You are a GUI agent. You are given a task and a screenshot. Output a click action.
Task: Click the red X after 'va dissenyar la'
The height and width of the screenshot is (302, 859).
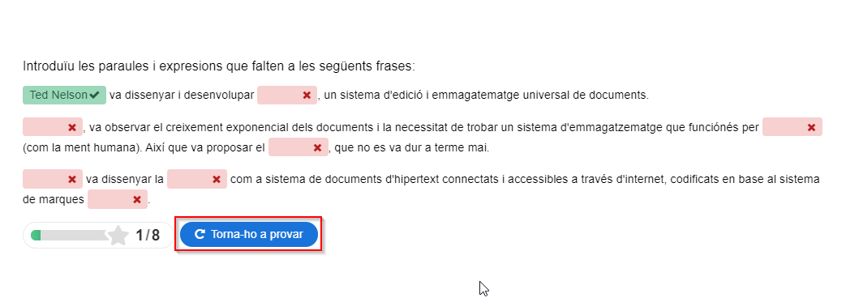tap(217, 179)
